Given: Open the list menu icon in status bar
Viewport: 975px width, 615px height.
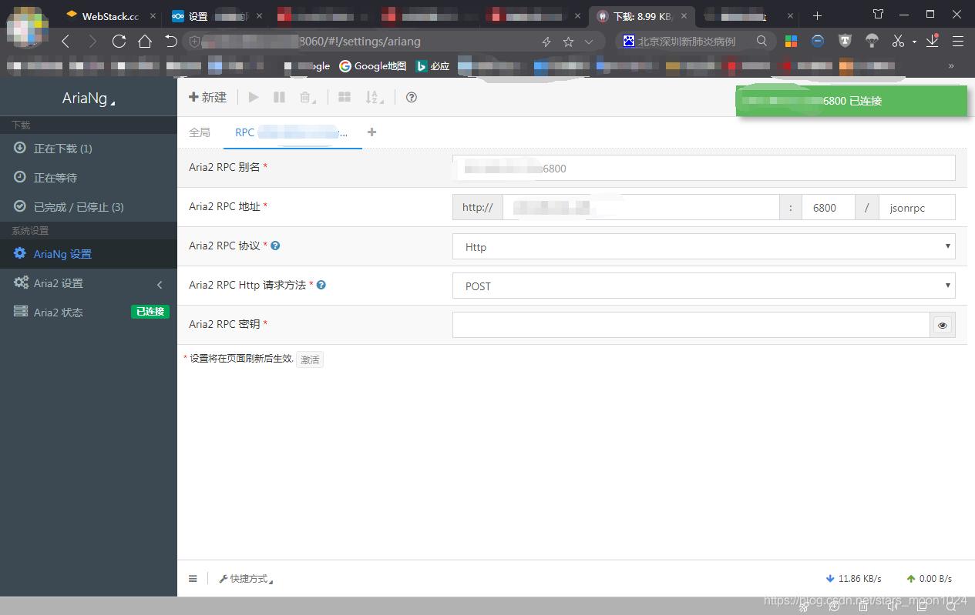Looking at the screenshot, I should 193,578.
